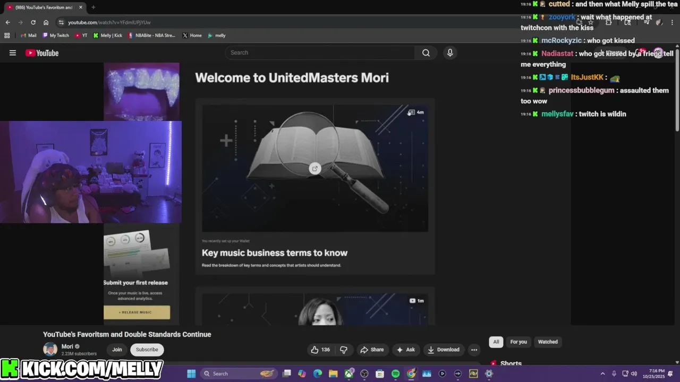Image resolution: width=680 pixels, height=382 pixels.
Task: Open the NBABite bookmark
Action: pos(151,36)
